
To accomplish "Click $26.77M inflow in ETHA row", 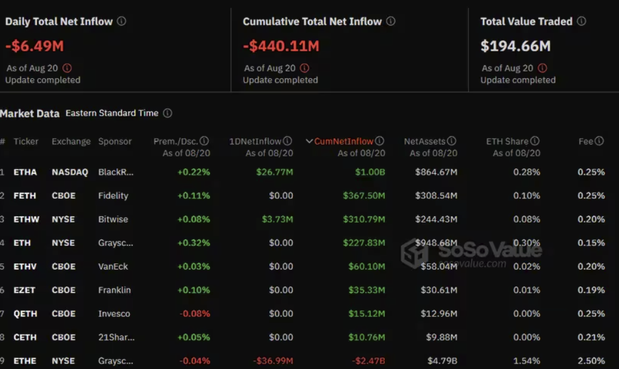I will pos(275,172).
